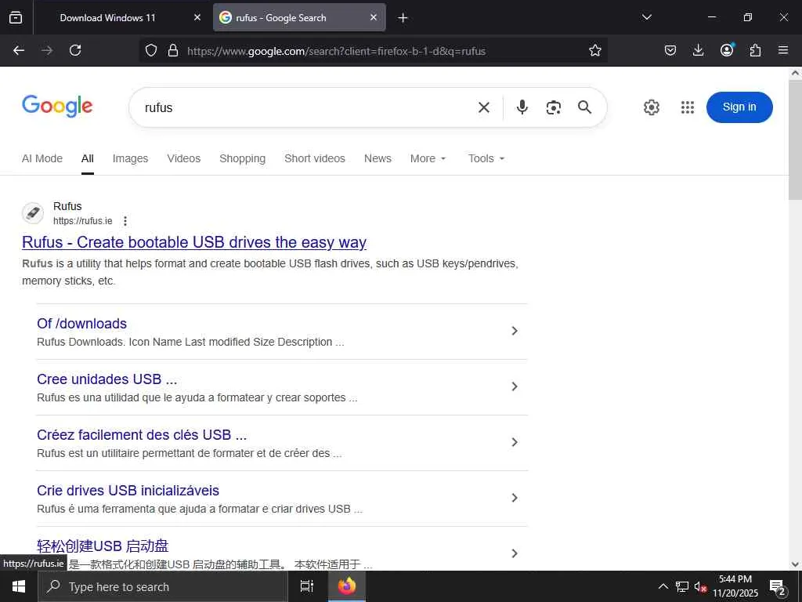This screenshot has width=802, height=602.
Task: Start Google voice search
Action: 522,107
